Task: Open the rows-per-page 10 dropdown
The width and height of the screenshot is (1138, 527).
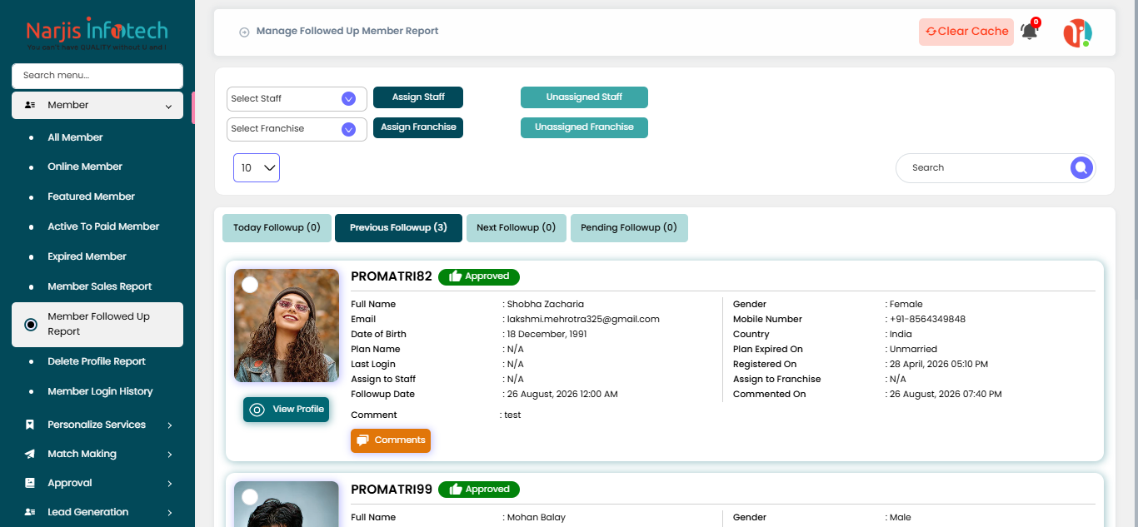Action: tap(257, 167)
